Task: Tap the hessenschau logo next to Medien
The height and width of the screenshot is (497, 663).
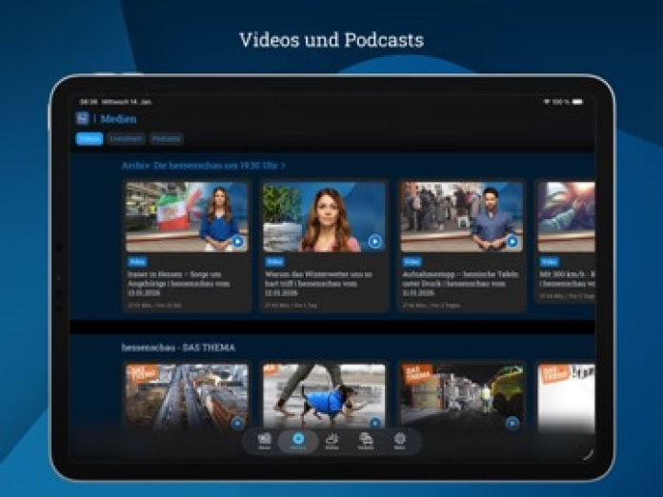Action: pos(82,118)
